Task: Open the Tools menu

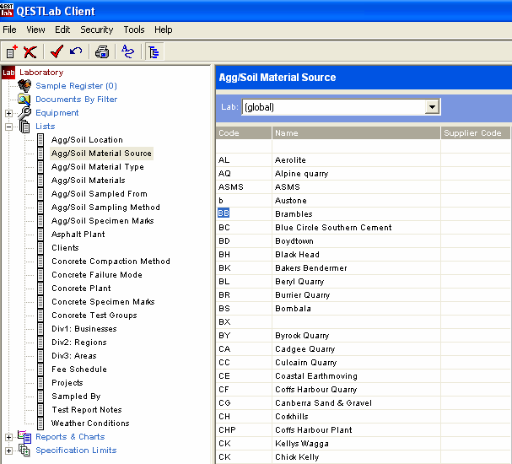Action: pos(134,30)
